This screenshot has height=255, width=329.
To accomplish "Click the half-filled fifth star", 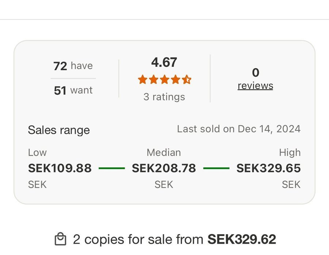I will click(x=186, y=80).
